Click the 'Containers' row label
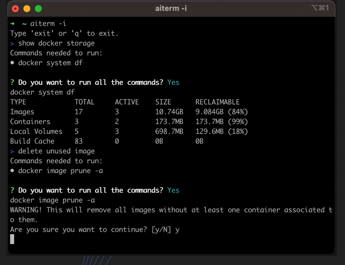Screen dimensions: 345x265 (30, 122)
